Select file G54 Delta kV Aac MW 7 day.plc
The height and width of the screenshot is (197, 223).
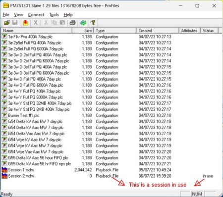point(36,127)
